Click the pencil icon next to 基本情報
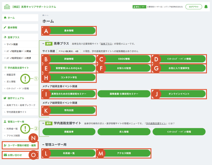212x165 pixels. point(5,27)
